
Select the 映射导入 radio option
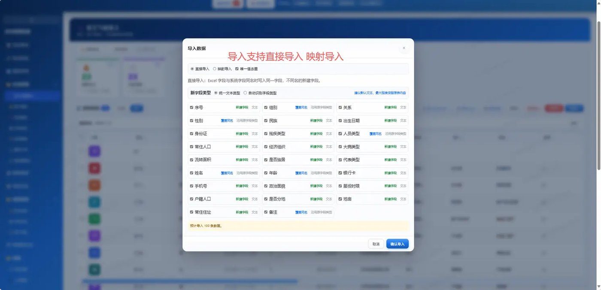coord(215,69)
